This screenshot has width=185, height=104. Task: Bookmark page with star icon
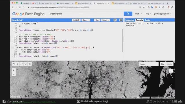[x=144, y=7]
